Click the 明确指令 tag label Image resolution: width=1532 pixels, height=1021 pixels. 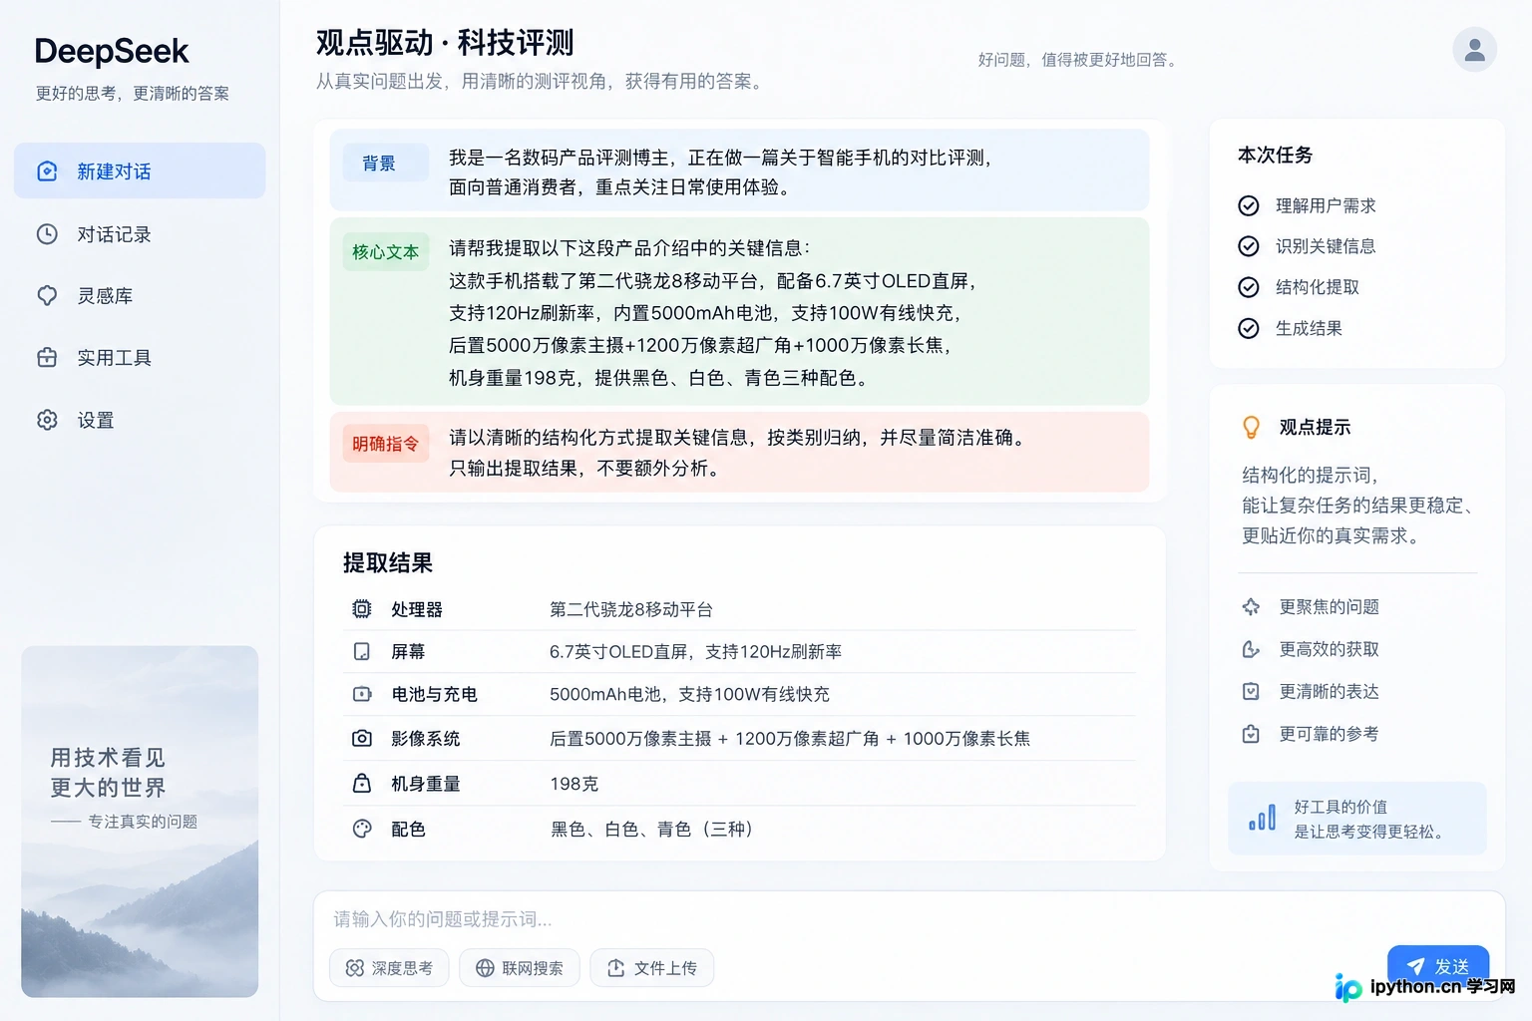386,444
